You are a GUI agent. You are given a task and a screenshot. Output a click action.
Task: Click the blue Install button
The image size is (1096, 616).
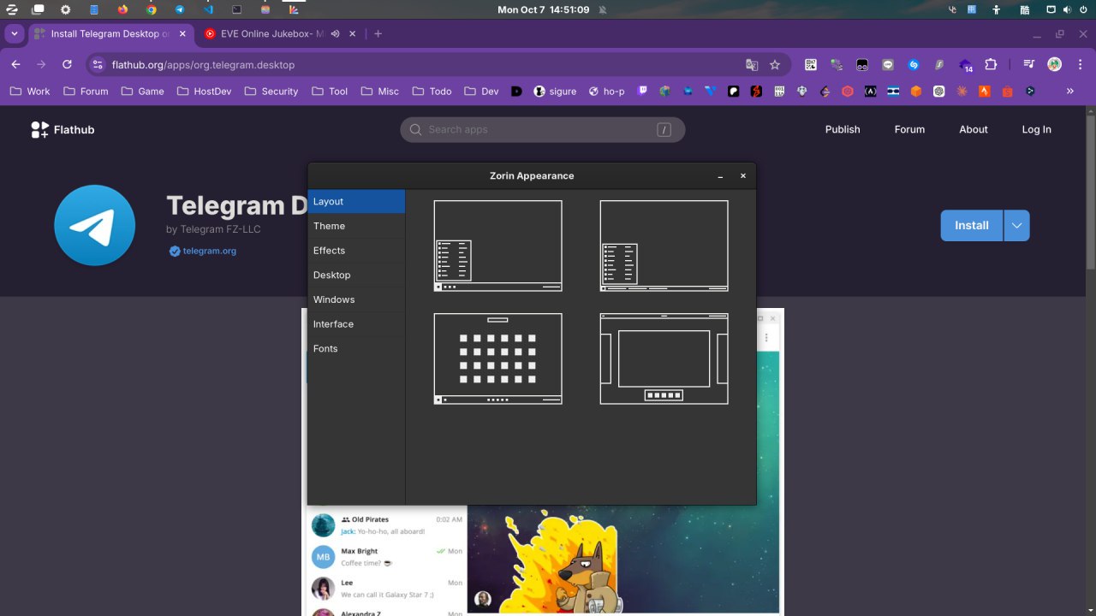click(x=971, y=226)
